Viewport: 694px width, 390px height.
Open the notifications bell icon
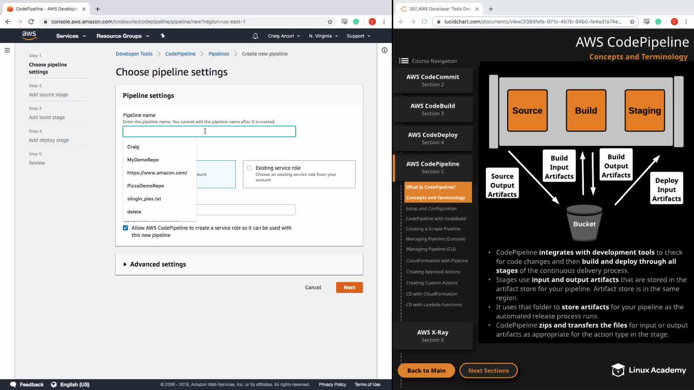[255, 36]
